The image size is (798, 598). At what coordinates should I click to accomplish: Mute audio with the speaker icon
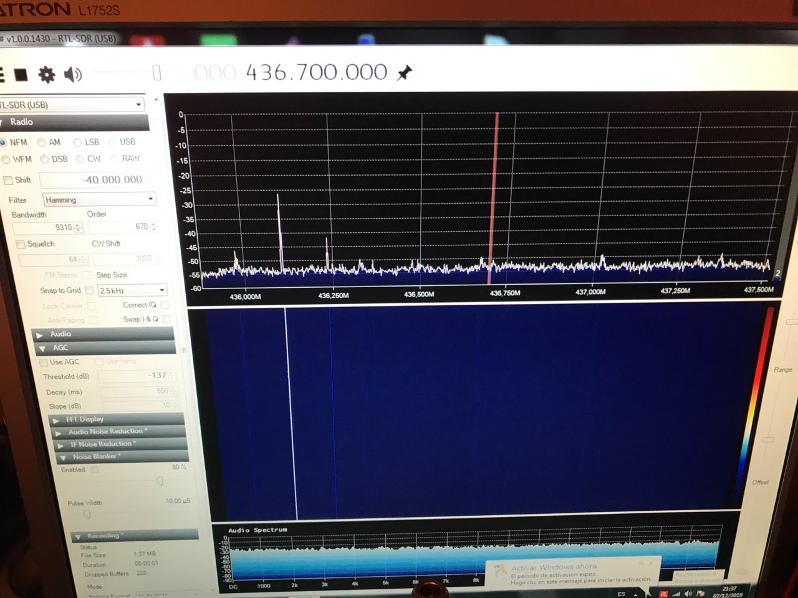tap(73, 75)
